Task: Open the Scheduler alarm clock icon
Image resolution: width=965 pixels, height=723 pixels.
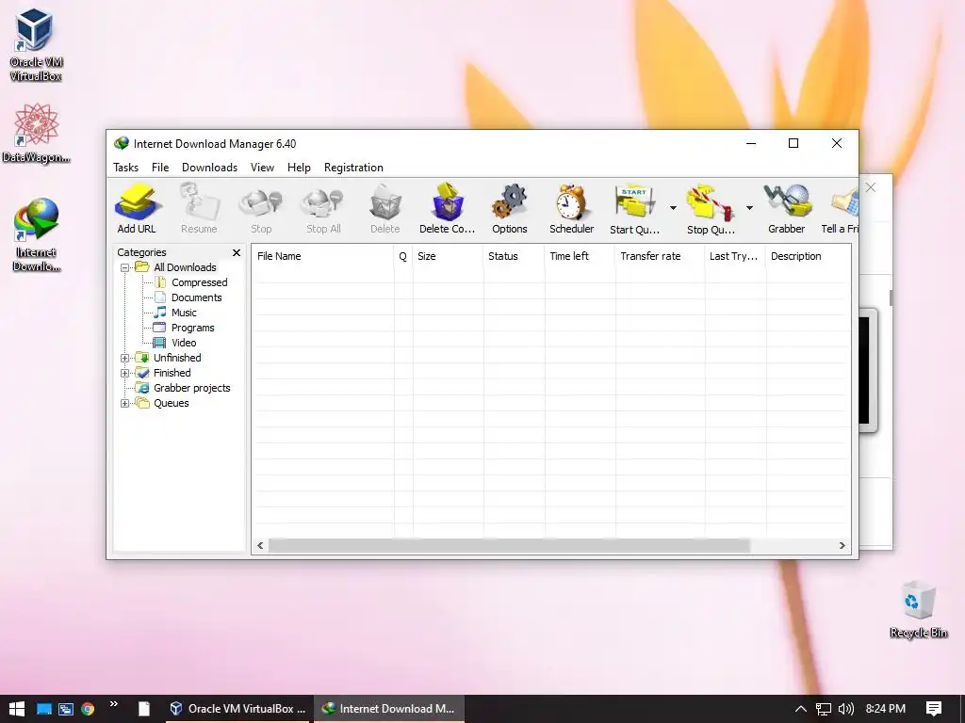Action: point(572,209)
